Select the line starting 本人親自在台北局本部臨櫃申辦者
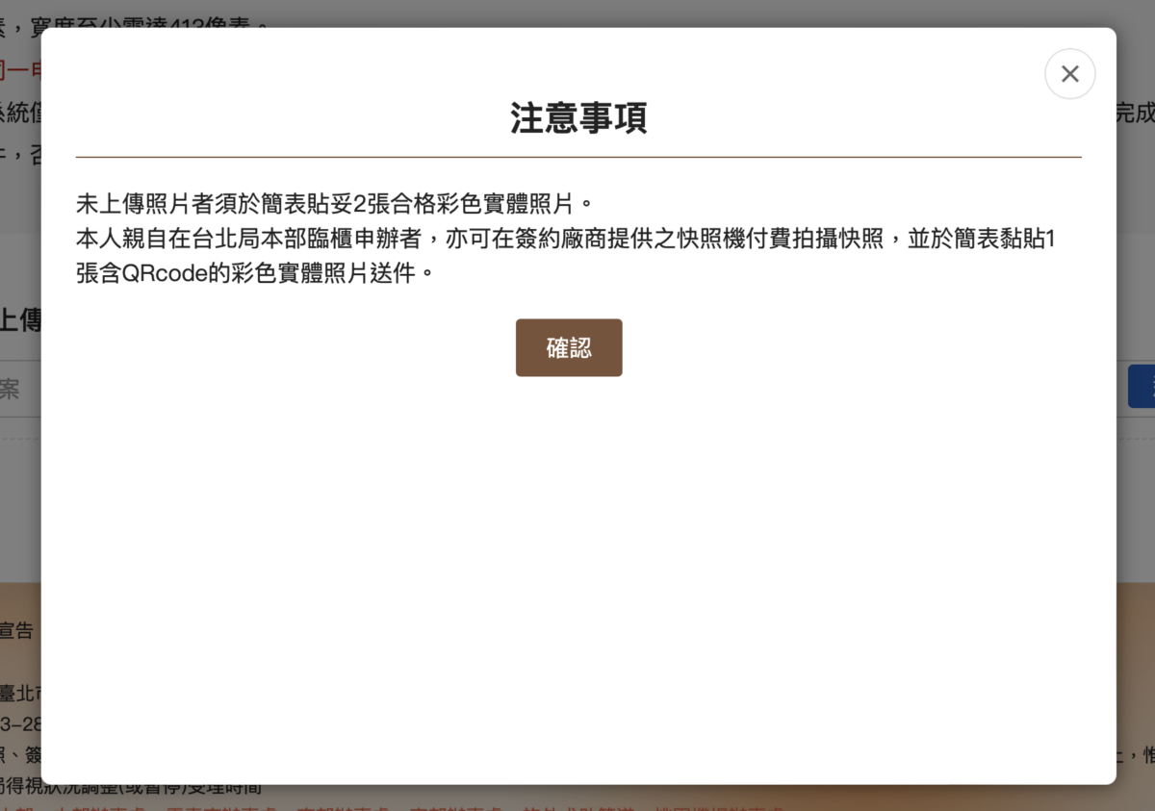This screenshot has width=1155, height=811. (566, 239)
